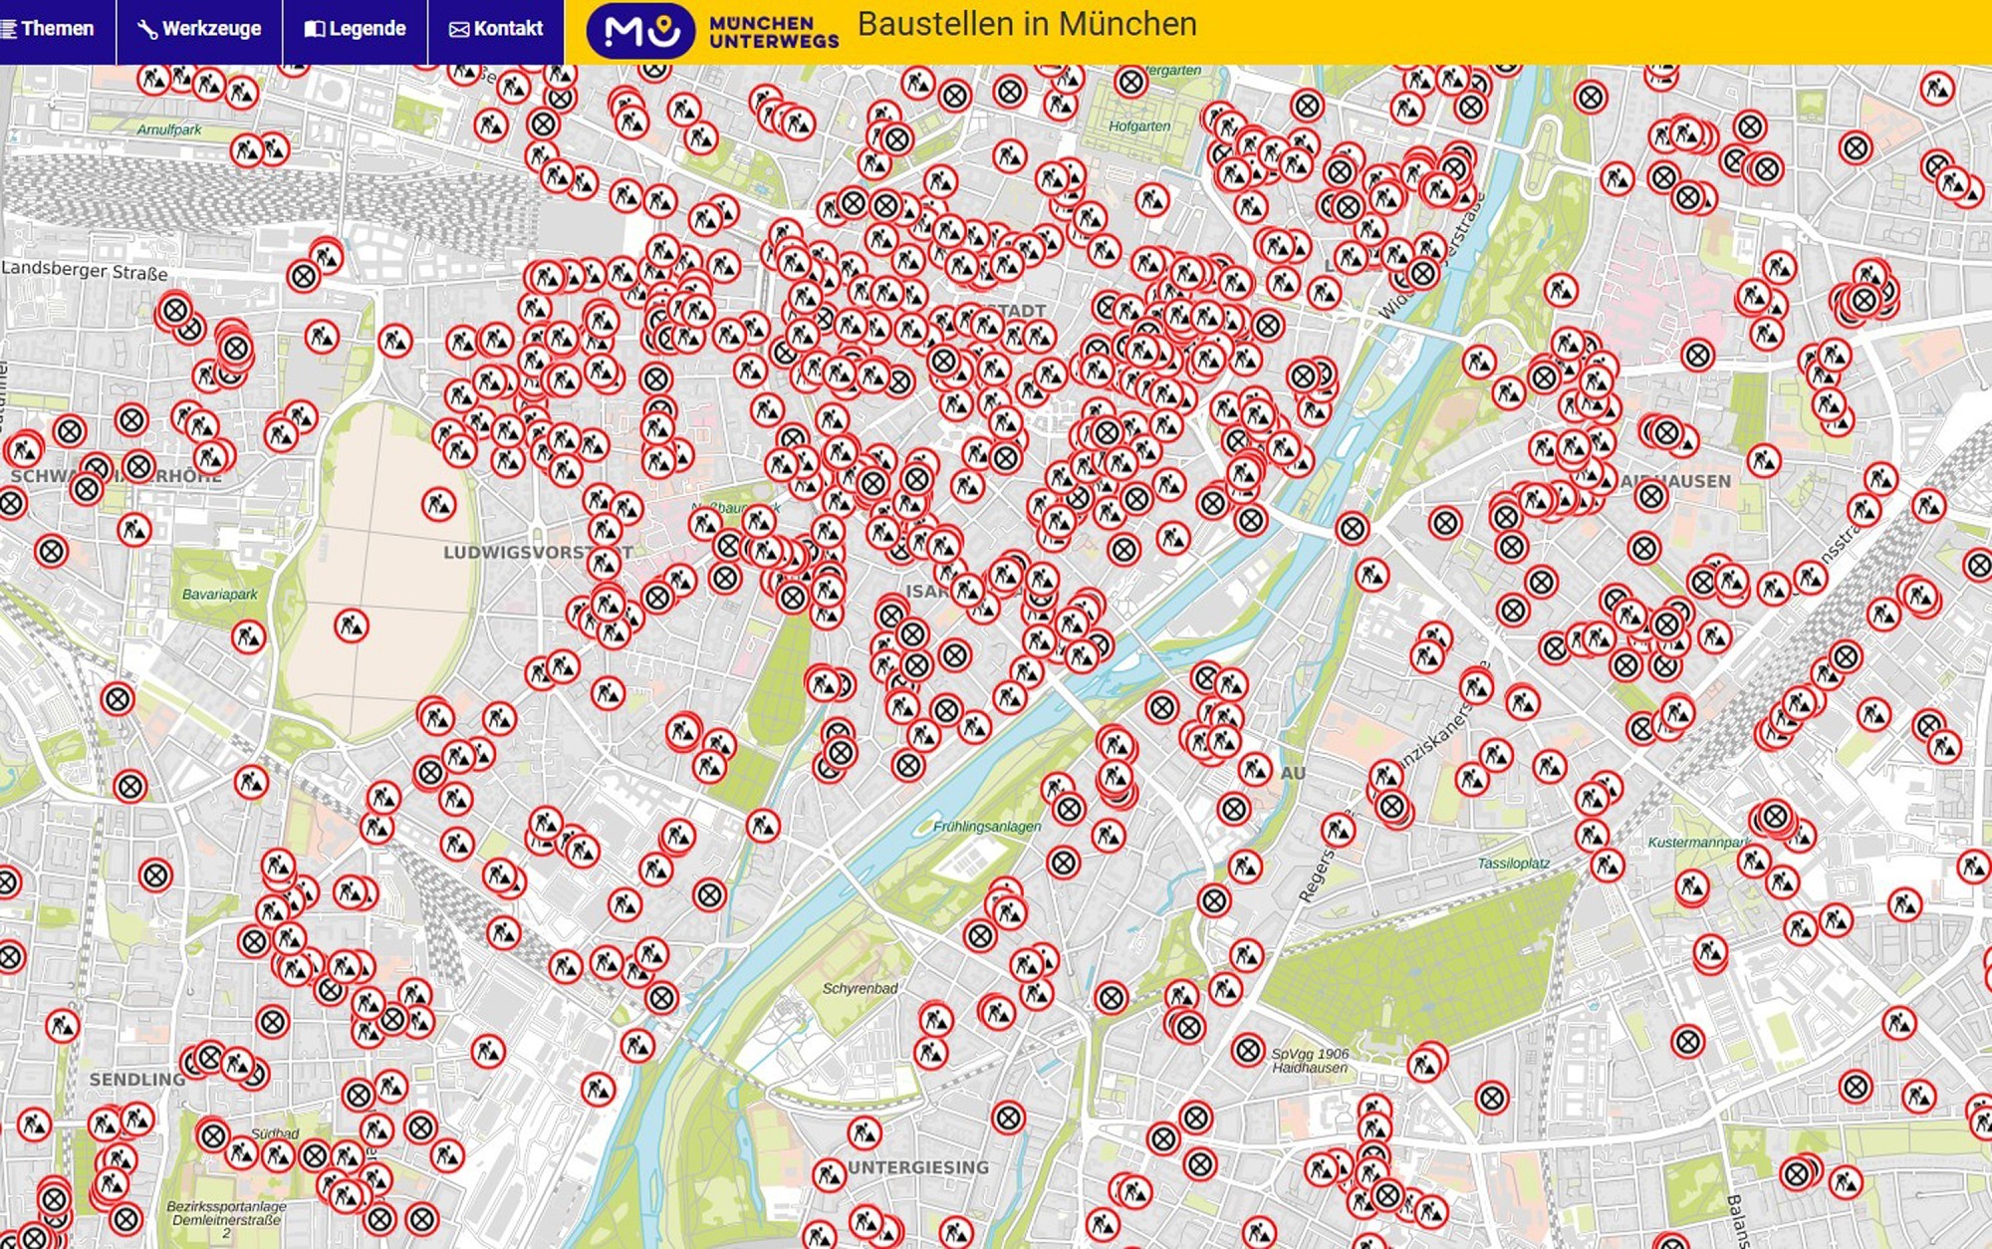Open the Werkzeuge menu

coord(200,29)
